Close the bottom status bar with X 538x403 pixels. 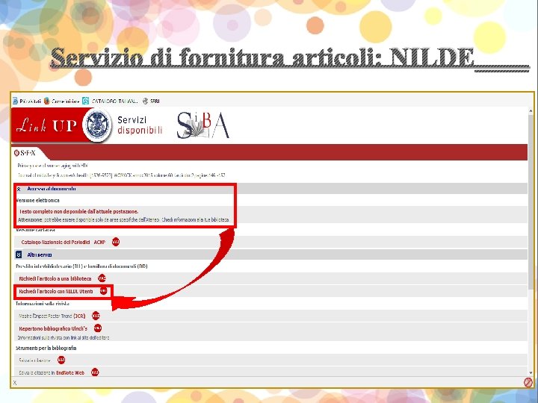pos(15,383)
